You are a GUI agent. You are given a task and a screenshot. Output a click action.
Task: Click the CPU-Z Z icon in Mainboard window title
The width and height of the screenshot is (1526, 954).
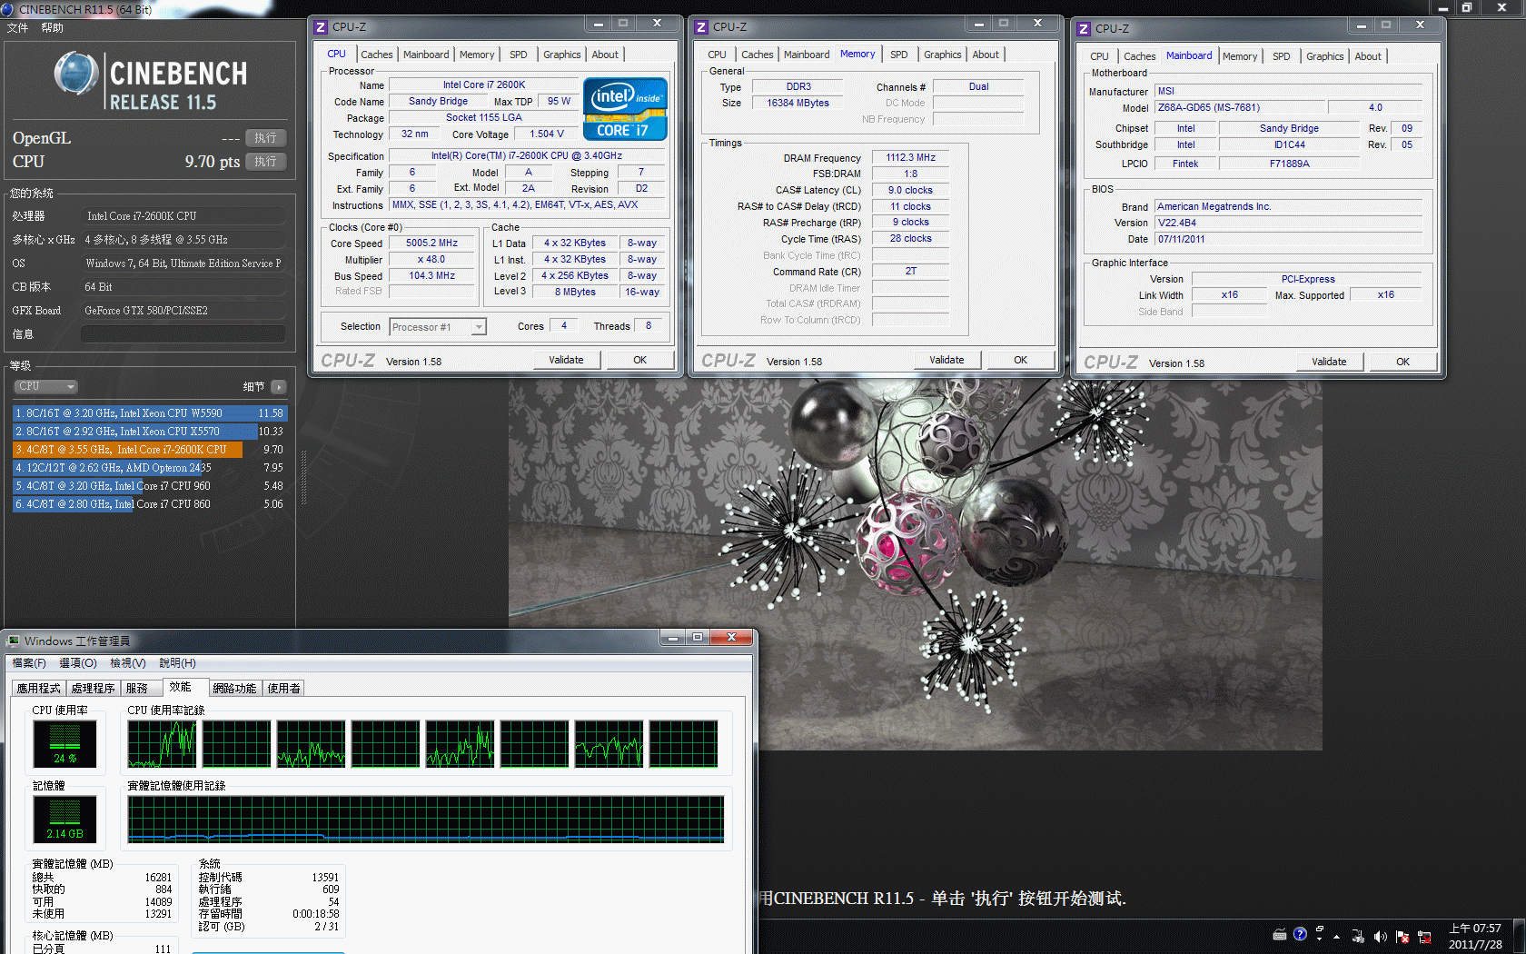(x=1084, y=29)
